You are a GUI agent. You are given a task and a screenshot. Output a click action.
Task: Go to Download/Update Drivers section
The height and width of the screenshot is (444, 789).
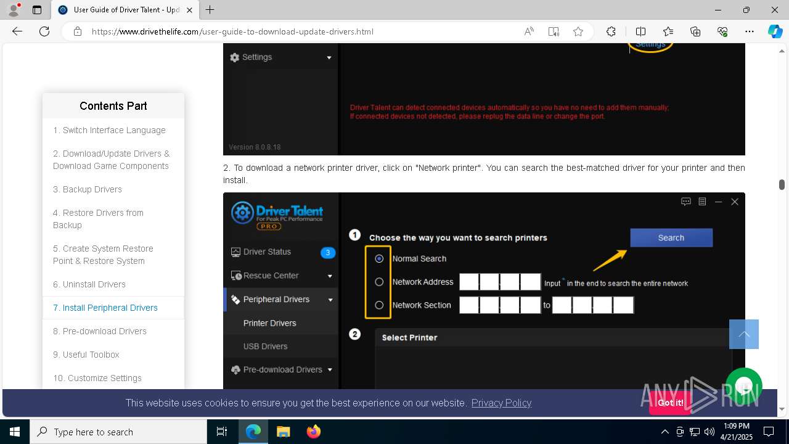tap(111, 160)
